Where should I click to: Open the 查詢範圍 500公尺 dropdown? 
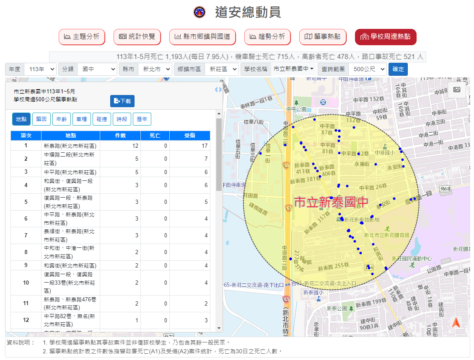click(x=367, y=69)
